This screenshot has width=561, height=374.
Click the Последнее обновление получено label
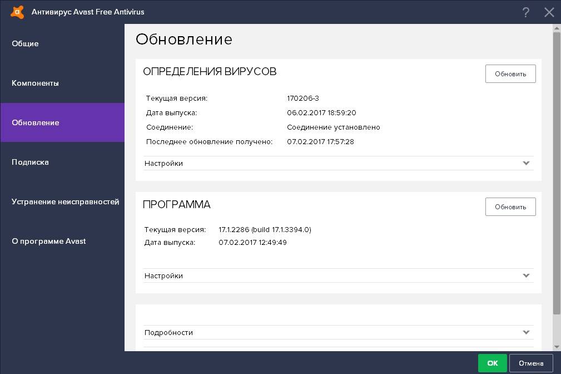pos(209,142)
